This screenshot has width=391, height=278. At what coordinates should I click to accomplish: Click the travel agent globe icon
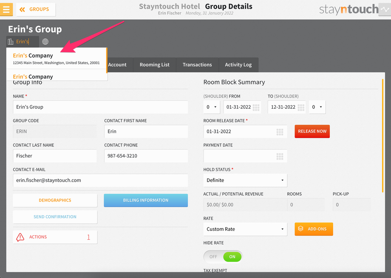[45, 42]
